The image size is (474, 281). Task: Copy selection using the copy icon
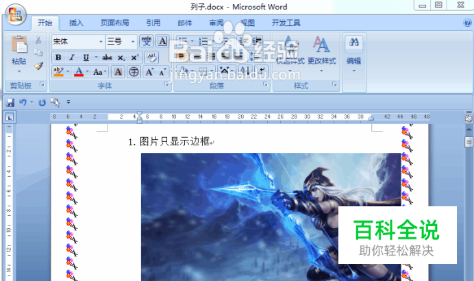38,53
